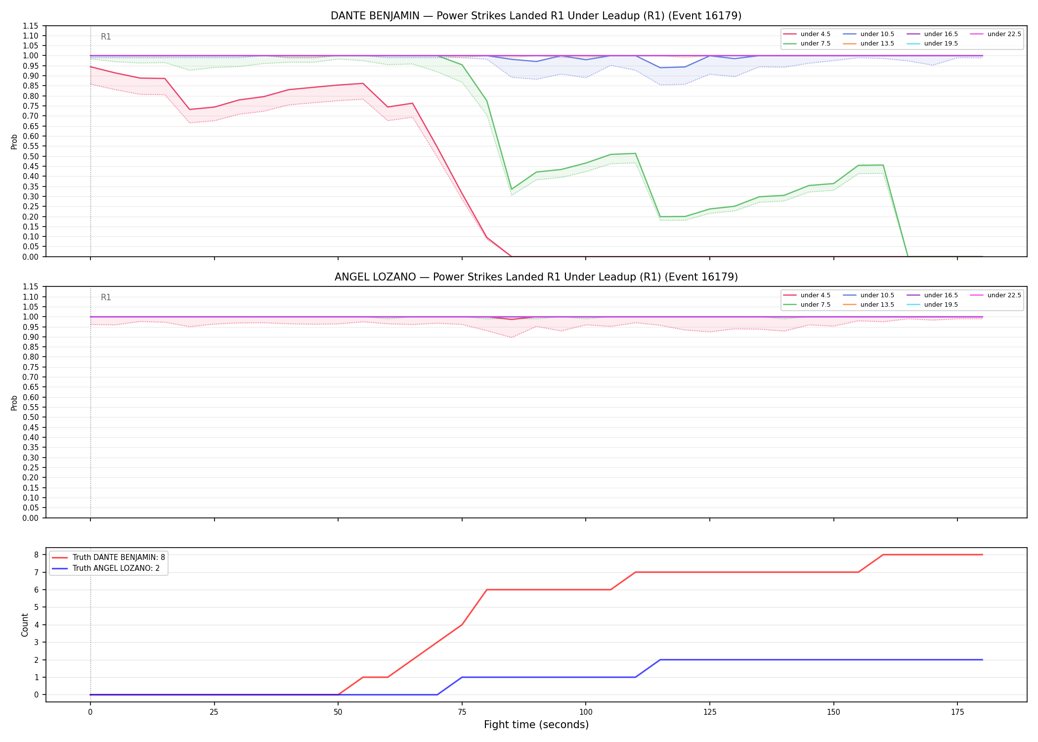Pick 'under 10.5' in Angel Lozano chart legend
This screenshot has width=1038, height=742.
point(869,295)
